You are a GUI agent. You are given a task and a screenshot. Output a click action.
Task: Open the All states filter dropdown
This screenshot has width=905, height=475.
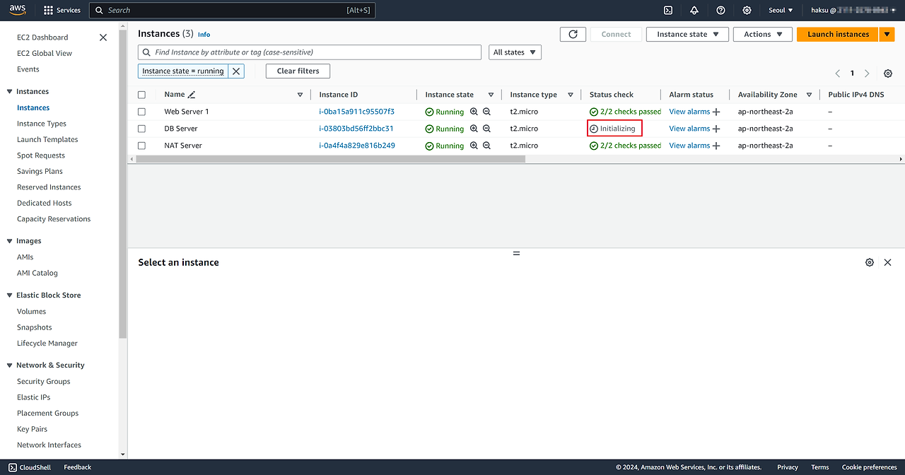(x=515, y=52)
